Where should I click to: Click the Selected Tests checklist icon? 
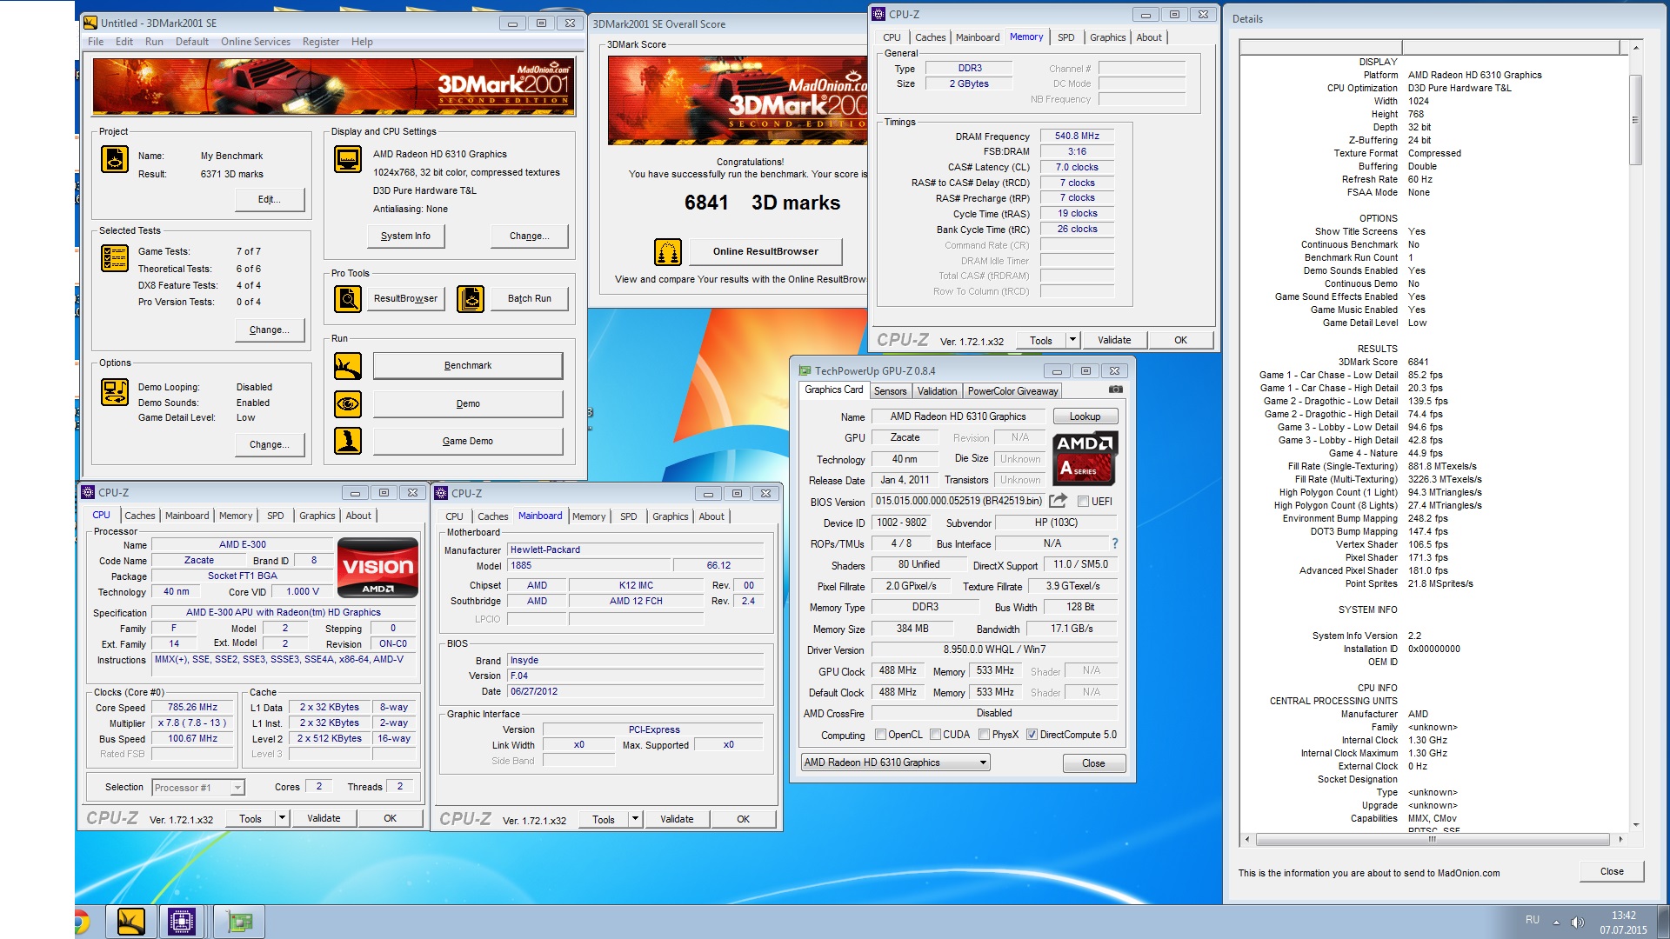[115, 258]
